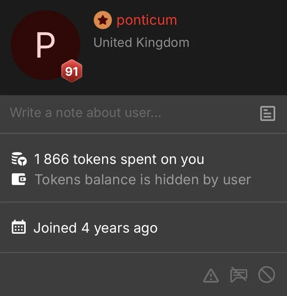
Task: Click the P avatar circle
Action: [46, 45]
